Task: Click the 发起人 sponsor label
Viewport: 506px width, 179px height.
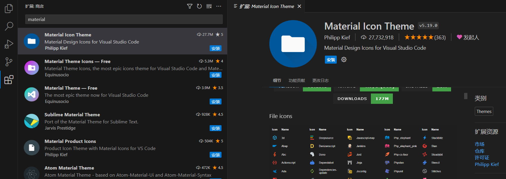Action: pyautogui.click(x=471, y=37)
